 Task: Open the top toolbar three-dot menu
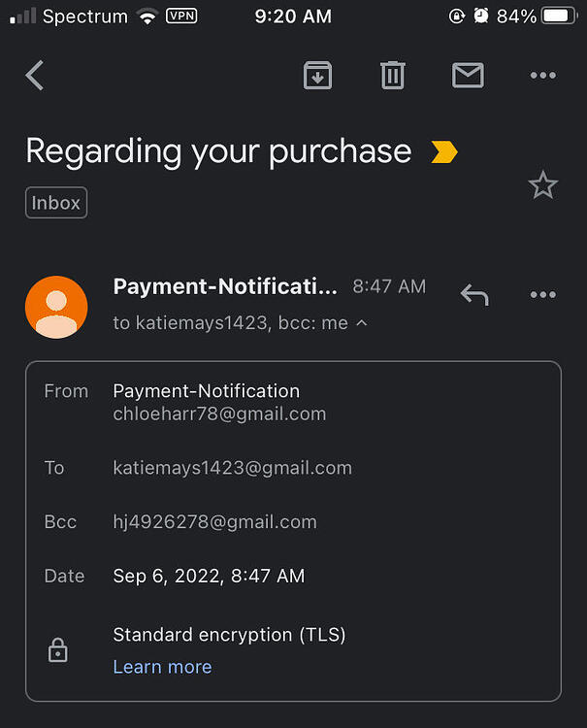tap(543, 75)
